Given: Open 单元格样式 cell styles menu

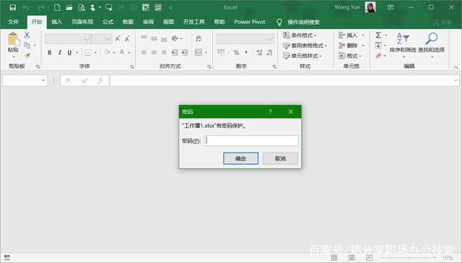Looking at the screenshot, I should click(x=302, y=56).
